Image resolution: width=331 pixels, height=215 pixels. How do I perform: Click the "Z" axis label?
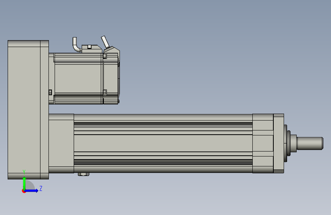[x=41, y=188]
